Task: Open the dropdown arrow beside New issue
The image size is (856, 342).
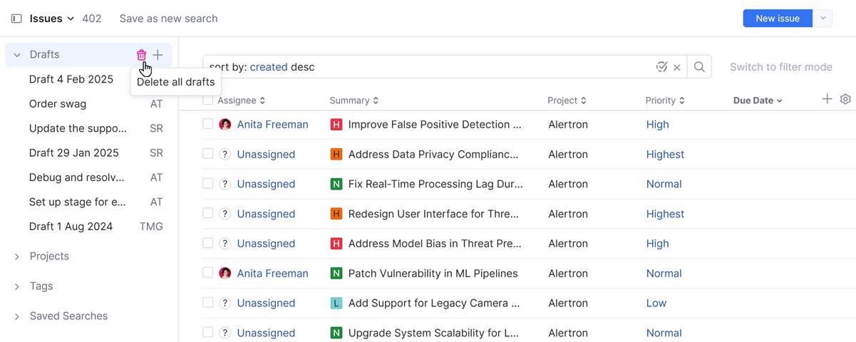Action: [823, 19]
